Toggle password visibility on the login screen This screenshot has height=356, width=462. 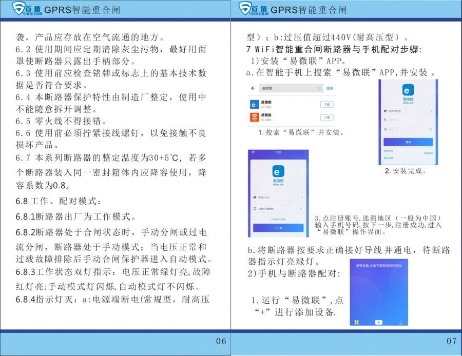[x=430, y=128]
